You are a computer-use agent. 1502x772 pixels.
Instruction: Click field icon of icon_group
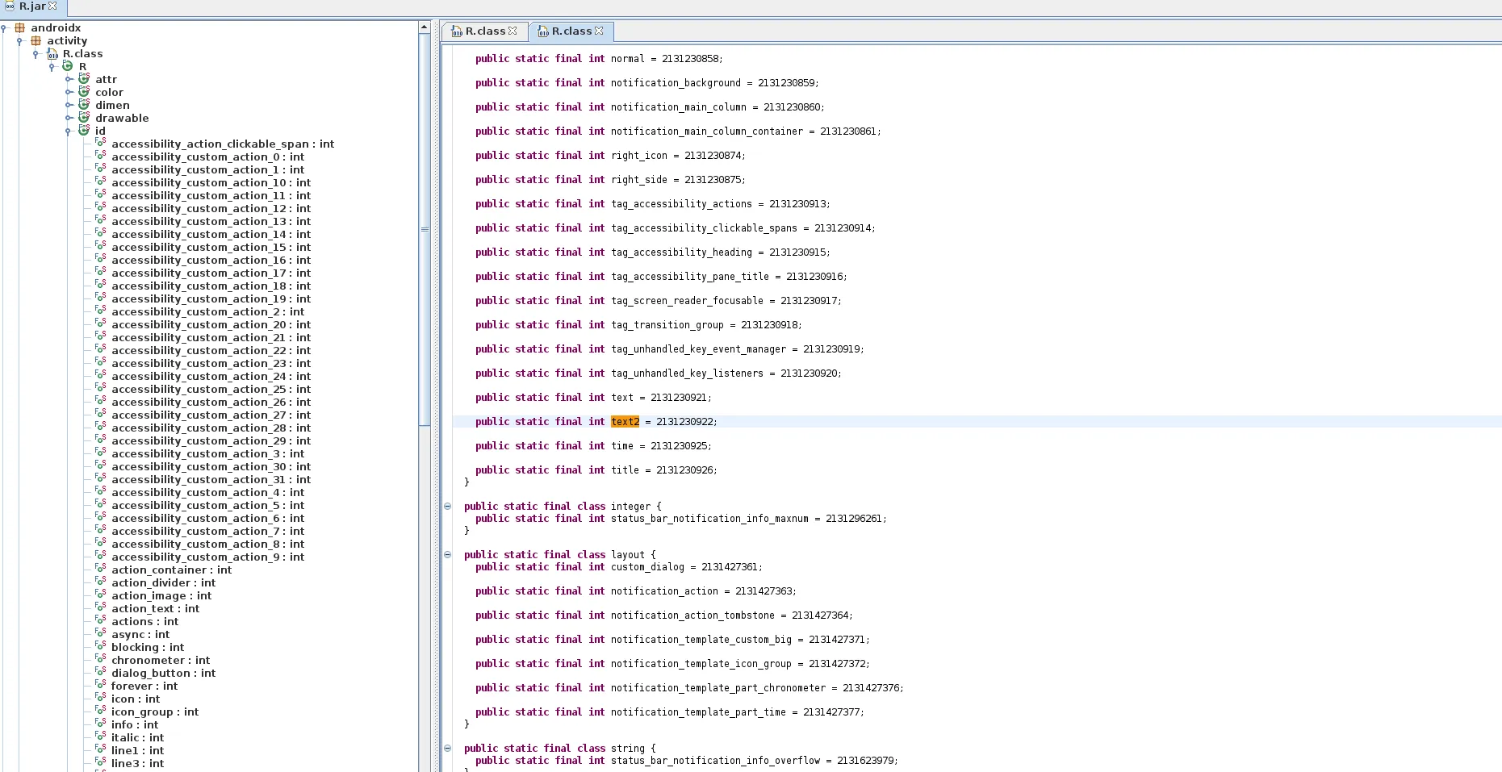pos(101,711)
